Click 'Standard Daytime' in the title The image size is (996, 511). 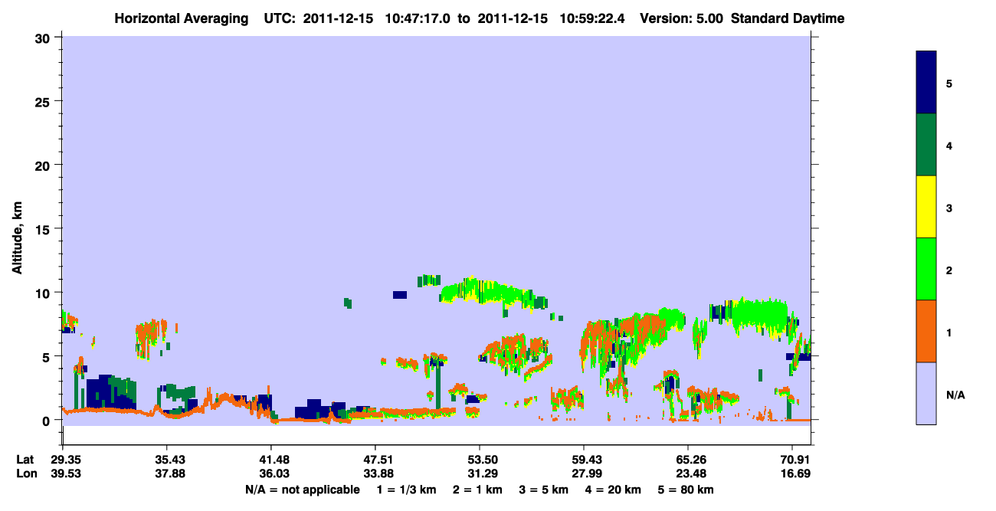788,18
